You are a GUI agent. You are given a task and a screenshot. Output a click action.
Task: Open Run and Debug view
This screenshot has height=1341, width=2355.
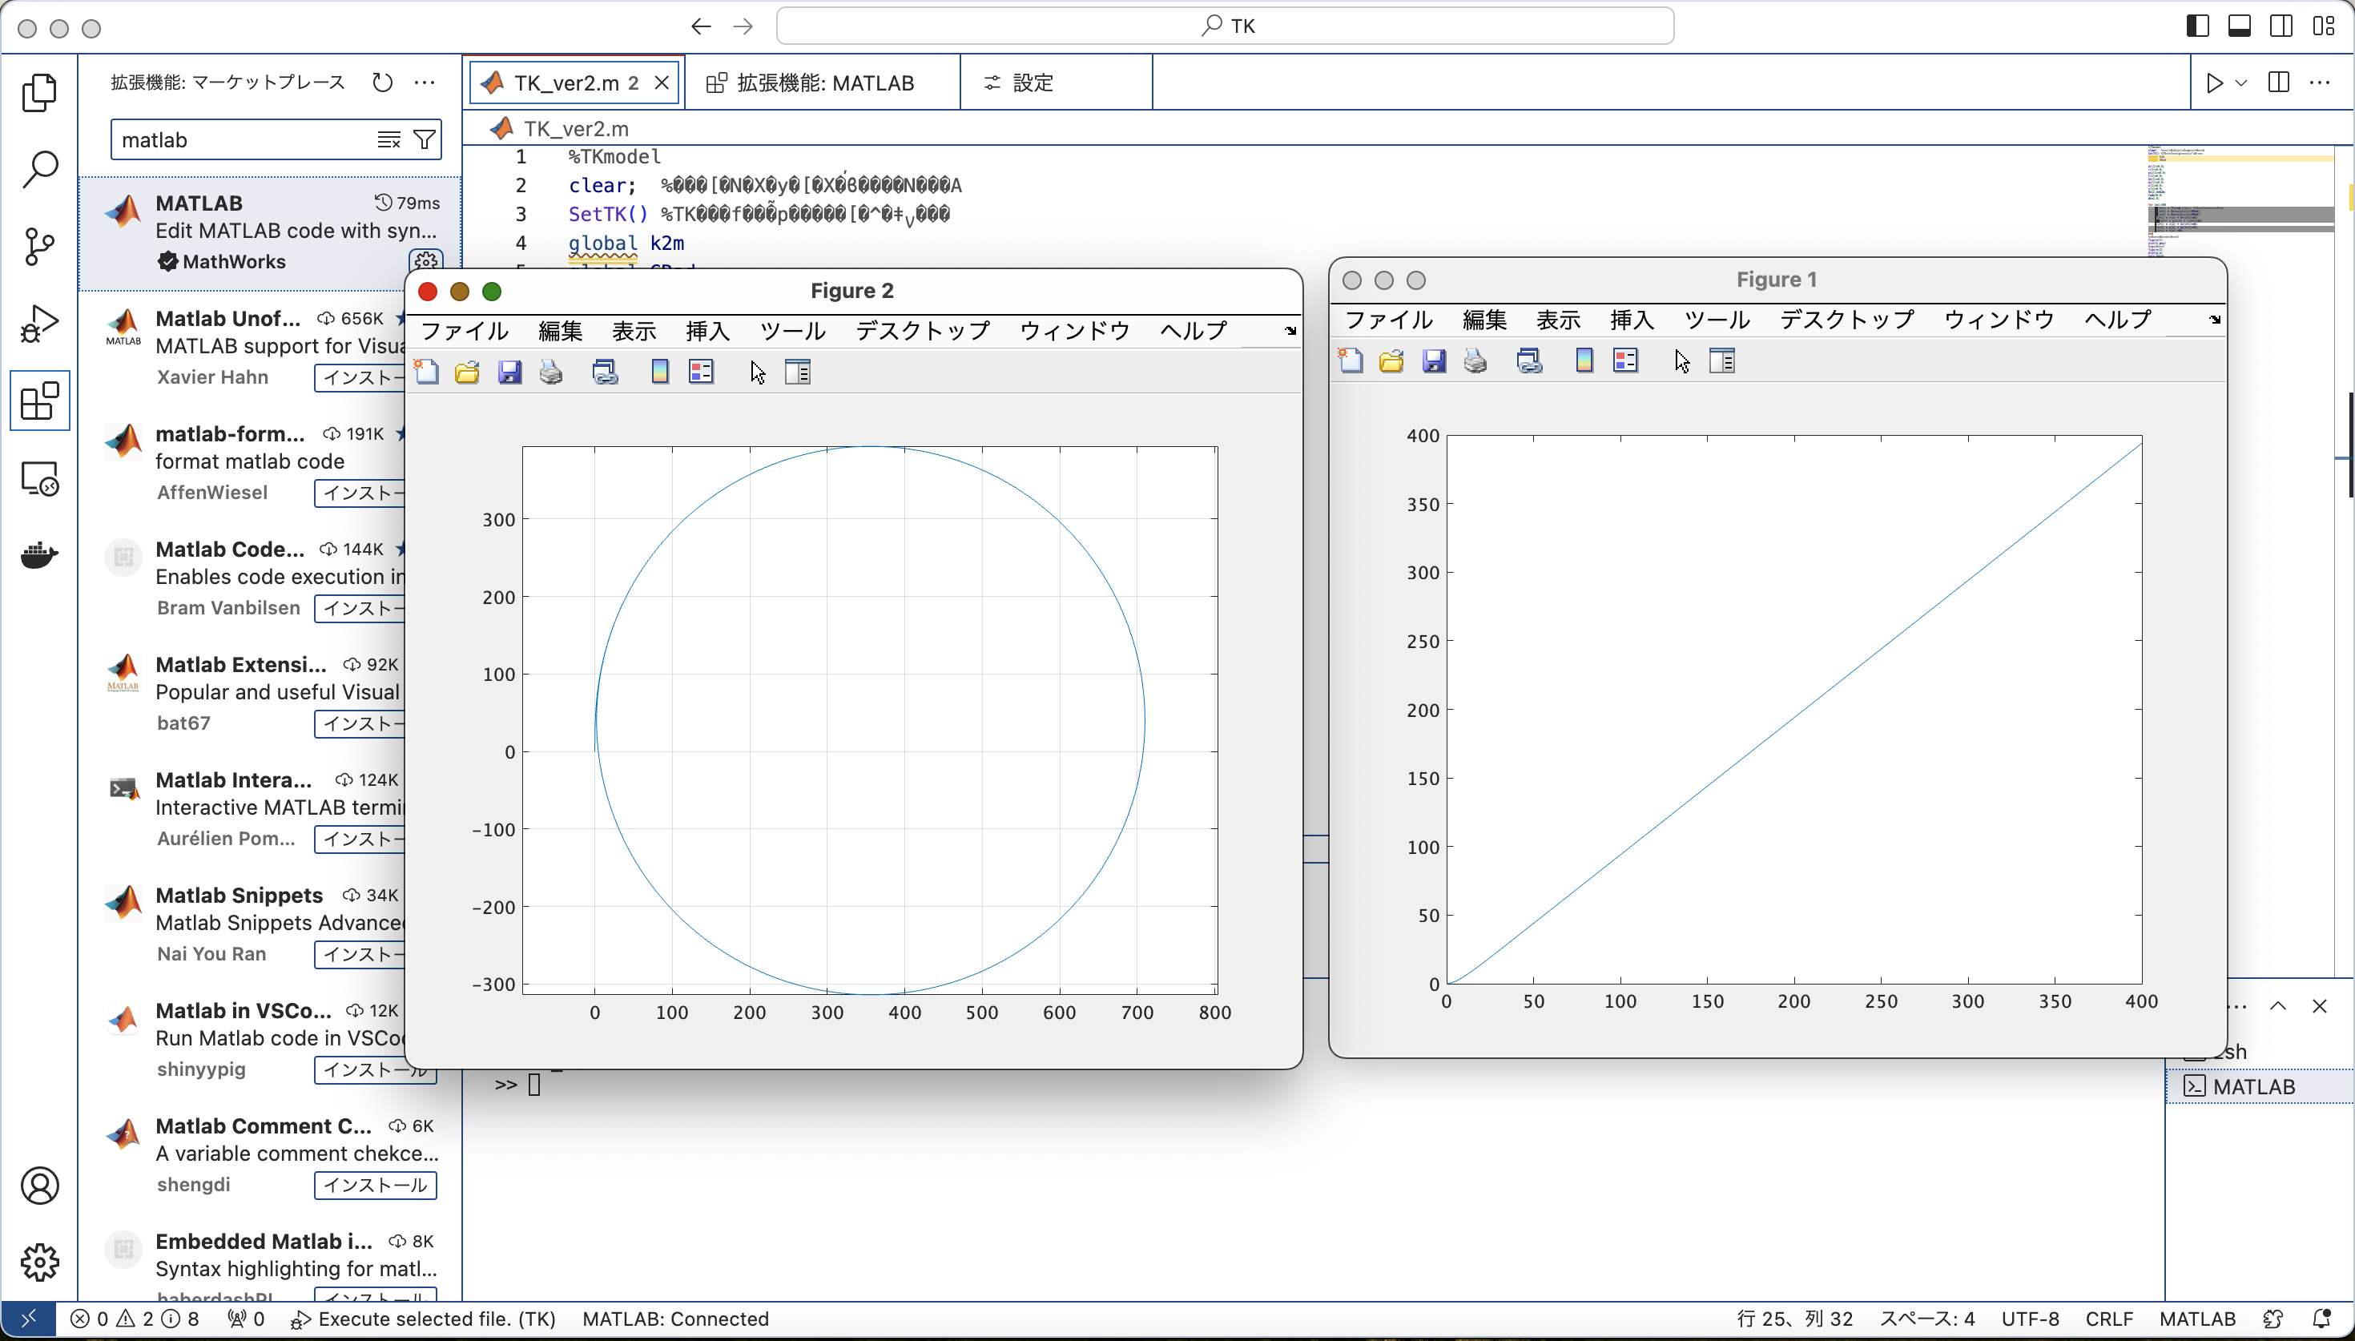pos(39,324)
